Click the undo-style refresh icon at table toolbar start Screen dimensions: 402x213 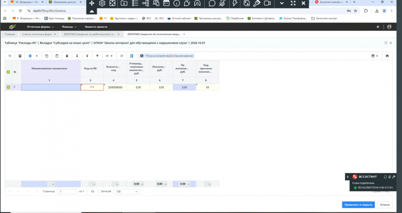10,56
